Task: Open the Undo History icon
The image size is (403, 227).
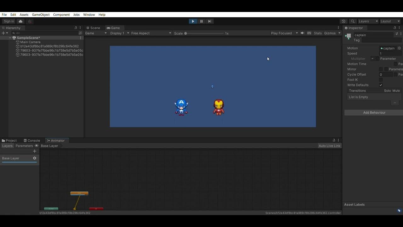Action: [343, 21]
